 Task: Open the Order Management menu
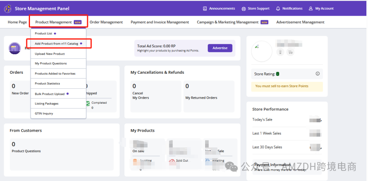coord(106,22)
